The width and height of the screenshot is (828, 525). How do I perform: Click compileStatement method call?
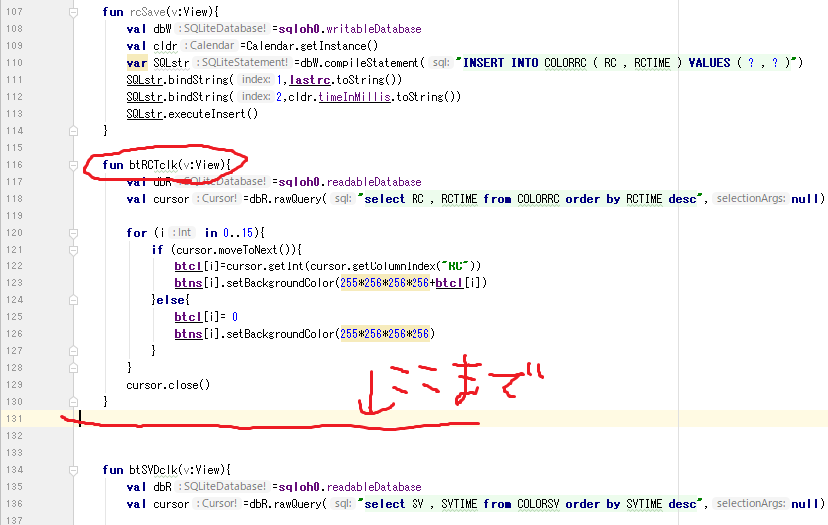click(371, 63)
